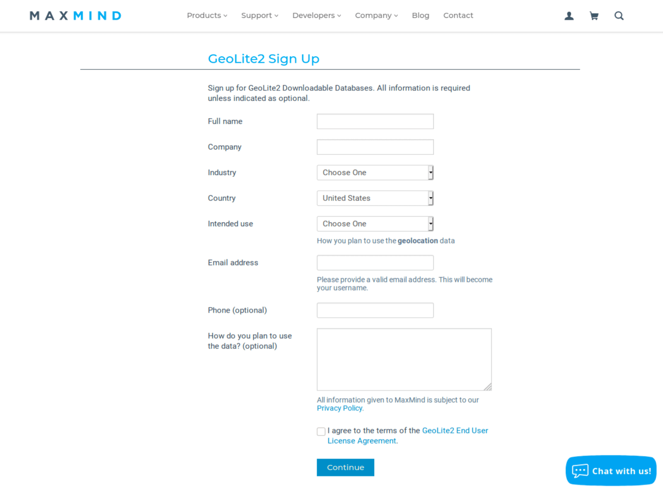The height and width of the screenshot is (493, 663).
Task: Expand the Developers menu
Action: (317, 15)
